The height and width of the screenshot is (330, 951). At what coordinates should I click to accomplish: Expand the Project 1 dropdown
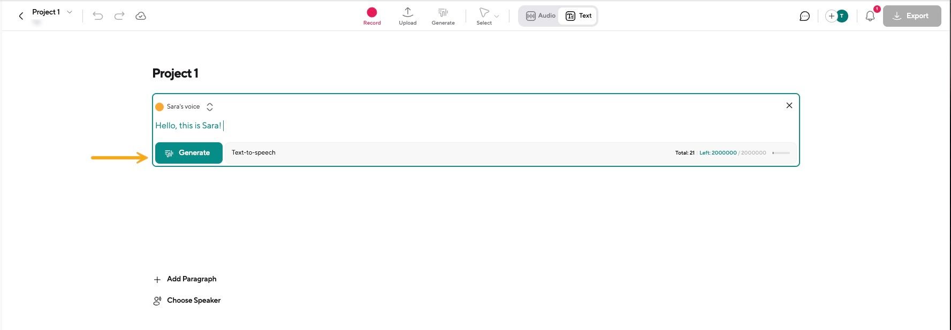pyautogui.click(x=70, y=12)
